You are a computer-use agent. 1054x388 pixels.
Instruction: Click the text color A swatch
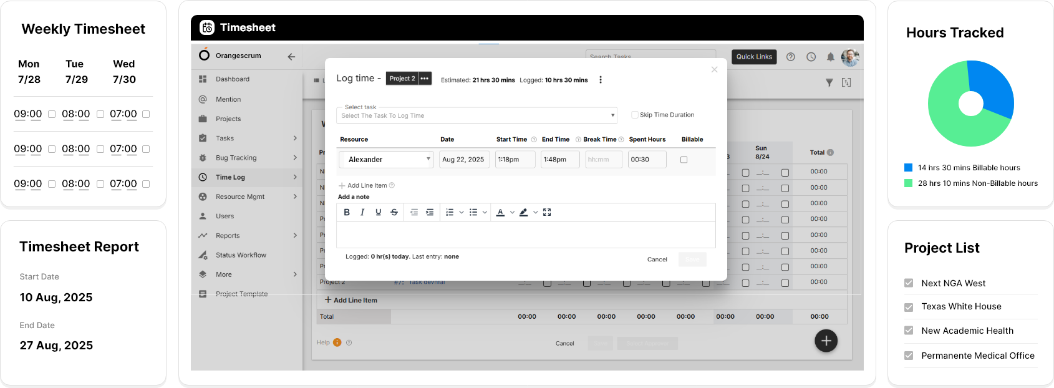tap(500, 212)
